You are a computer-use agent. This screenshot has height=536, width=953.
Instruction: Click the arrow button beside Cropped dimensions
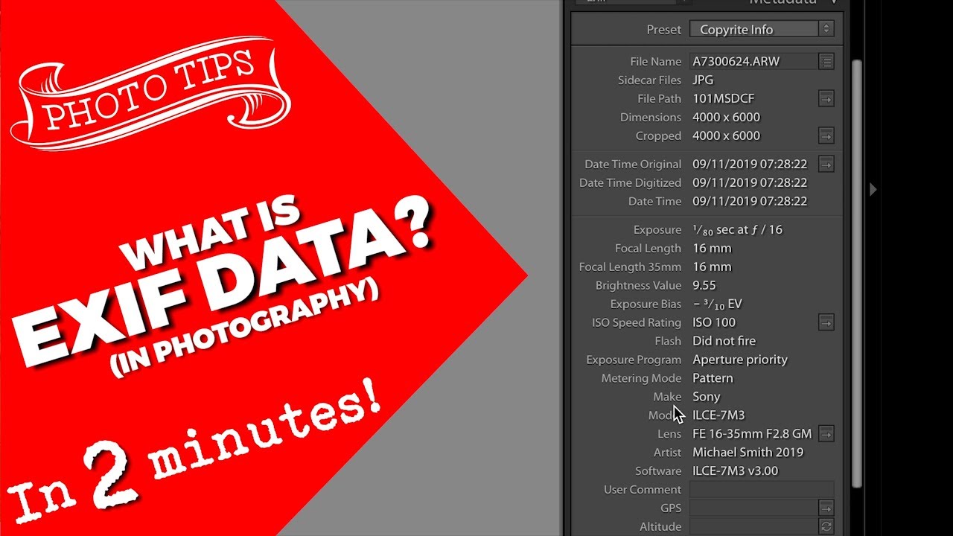pyautogui.click(x=826, y=135)
